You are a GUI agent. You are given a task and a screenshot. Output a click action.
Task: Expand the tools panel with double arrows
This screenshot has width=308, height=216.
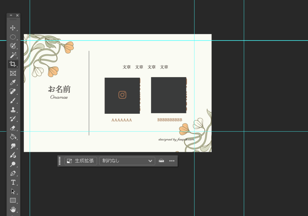11,15
